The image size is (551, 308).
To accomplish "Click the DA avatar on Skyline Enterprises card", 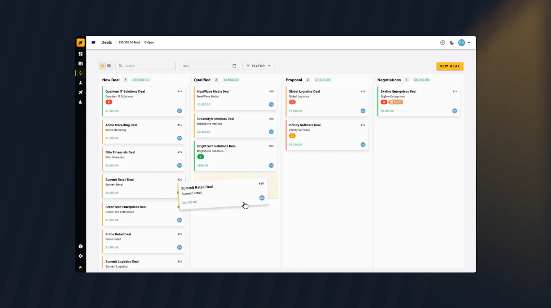I will (x=455, y=111).
